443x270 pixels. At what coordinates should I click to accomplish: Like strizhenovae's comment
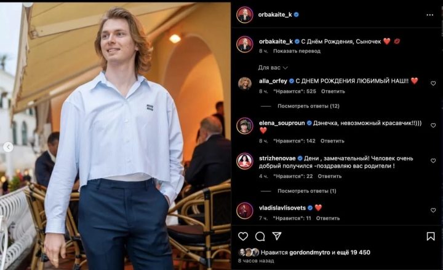click(433, 161)
